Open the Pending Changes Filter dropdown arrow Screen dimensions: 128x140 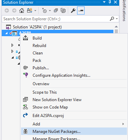pyautogui.click(x=50, y=10)
